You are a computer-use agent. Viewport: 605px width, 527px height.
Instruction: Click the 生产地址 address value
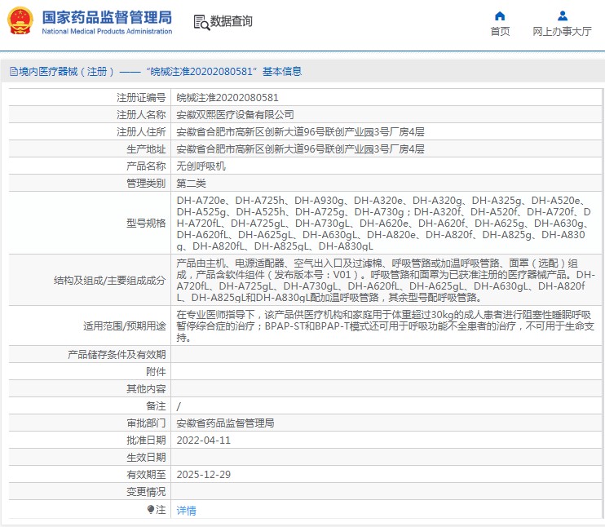(300, 149)
